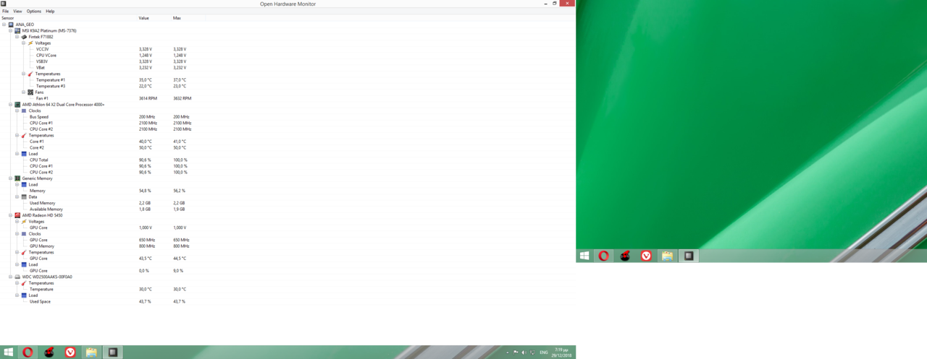Screen dimensions: 927x359
Task: Select the CPU VCore sensor row
Action: tap(46, 55)
